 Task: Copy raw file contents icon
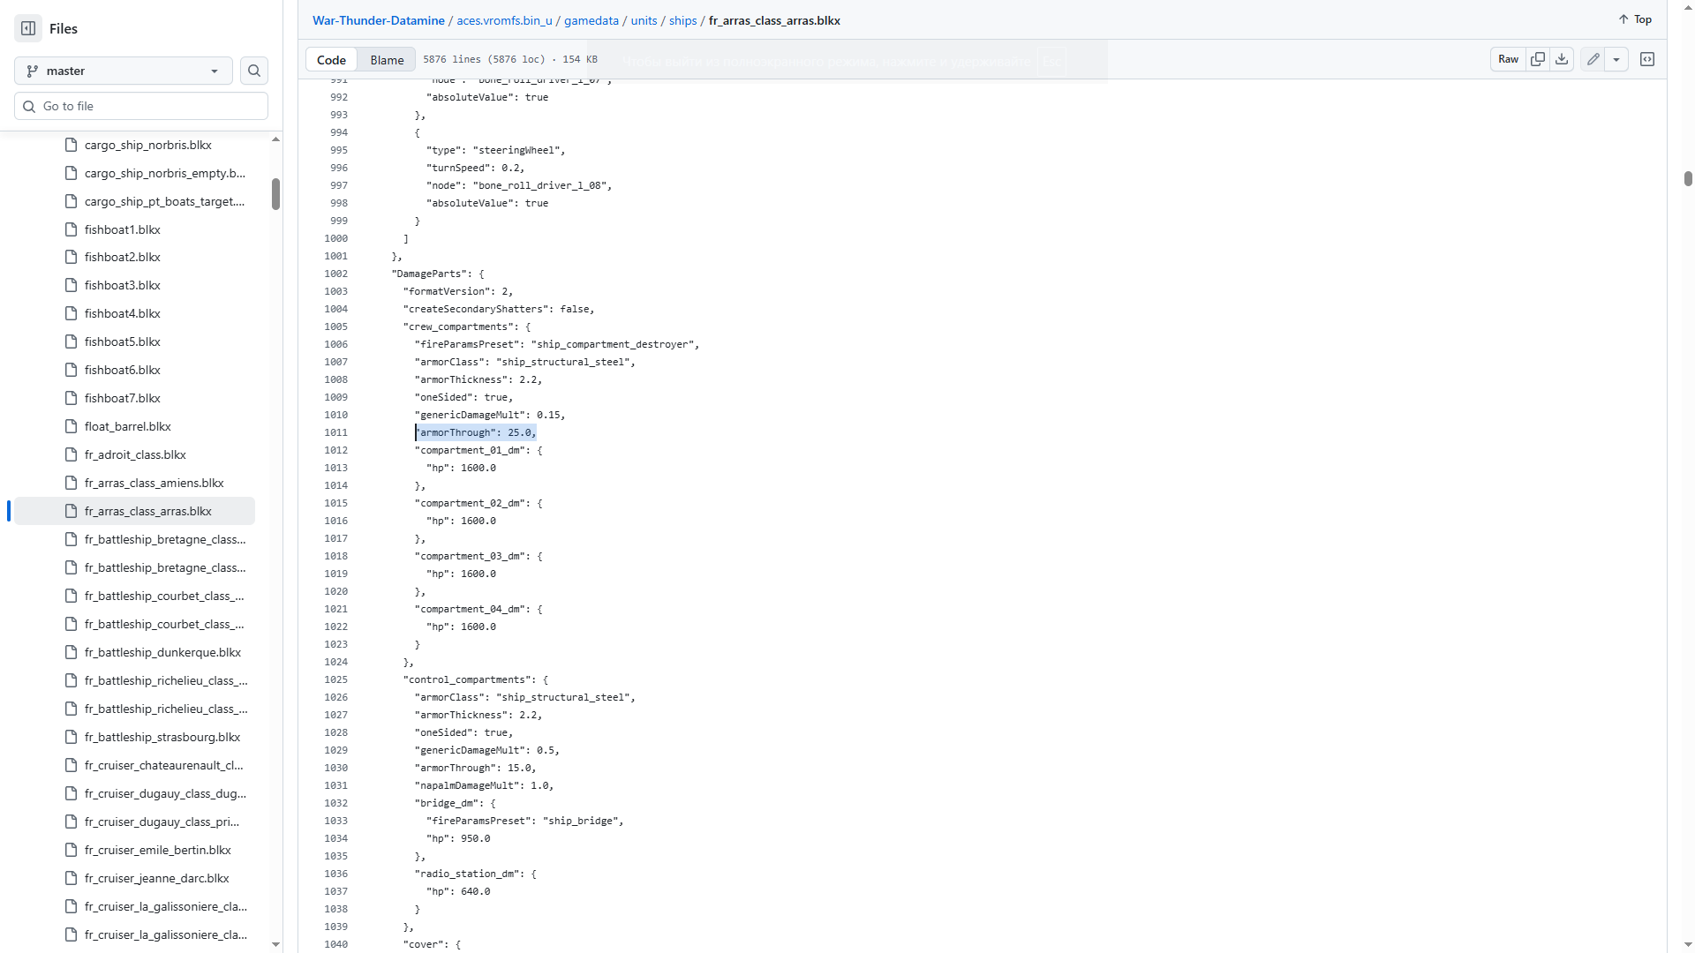click(1538, 59)
